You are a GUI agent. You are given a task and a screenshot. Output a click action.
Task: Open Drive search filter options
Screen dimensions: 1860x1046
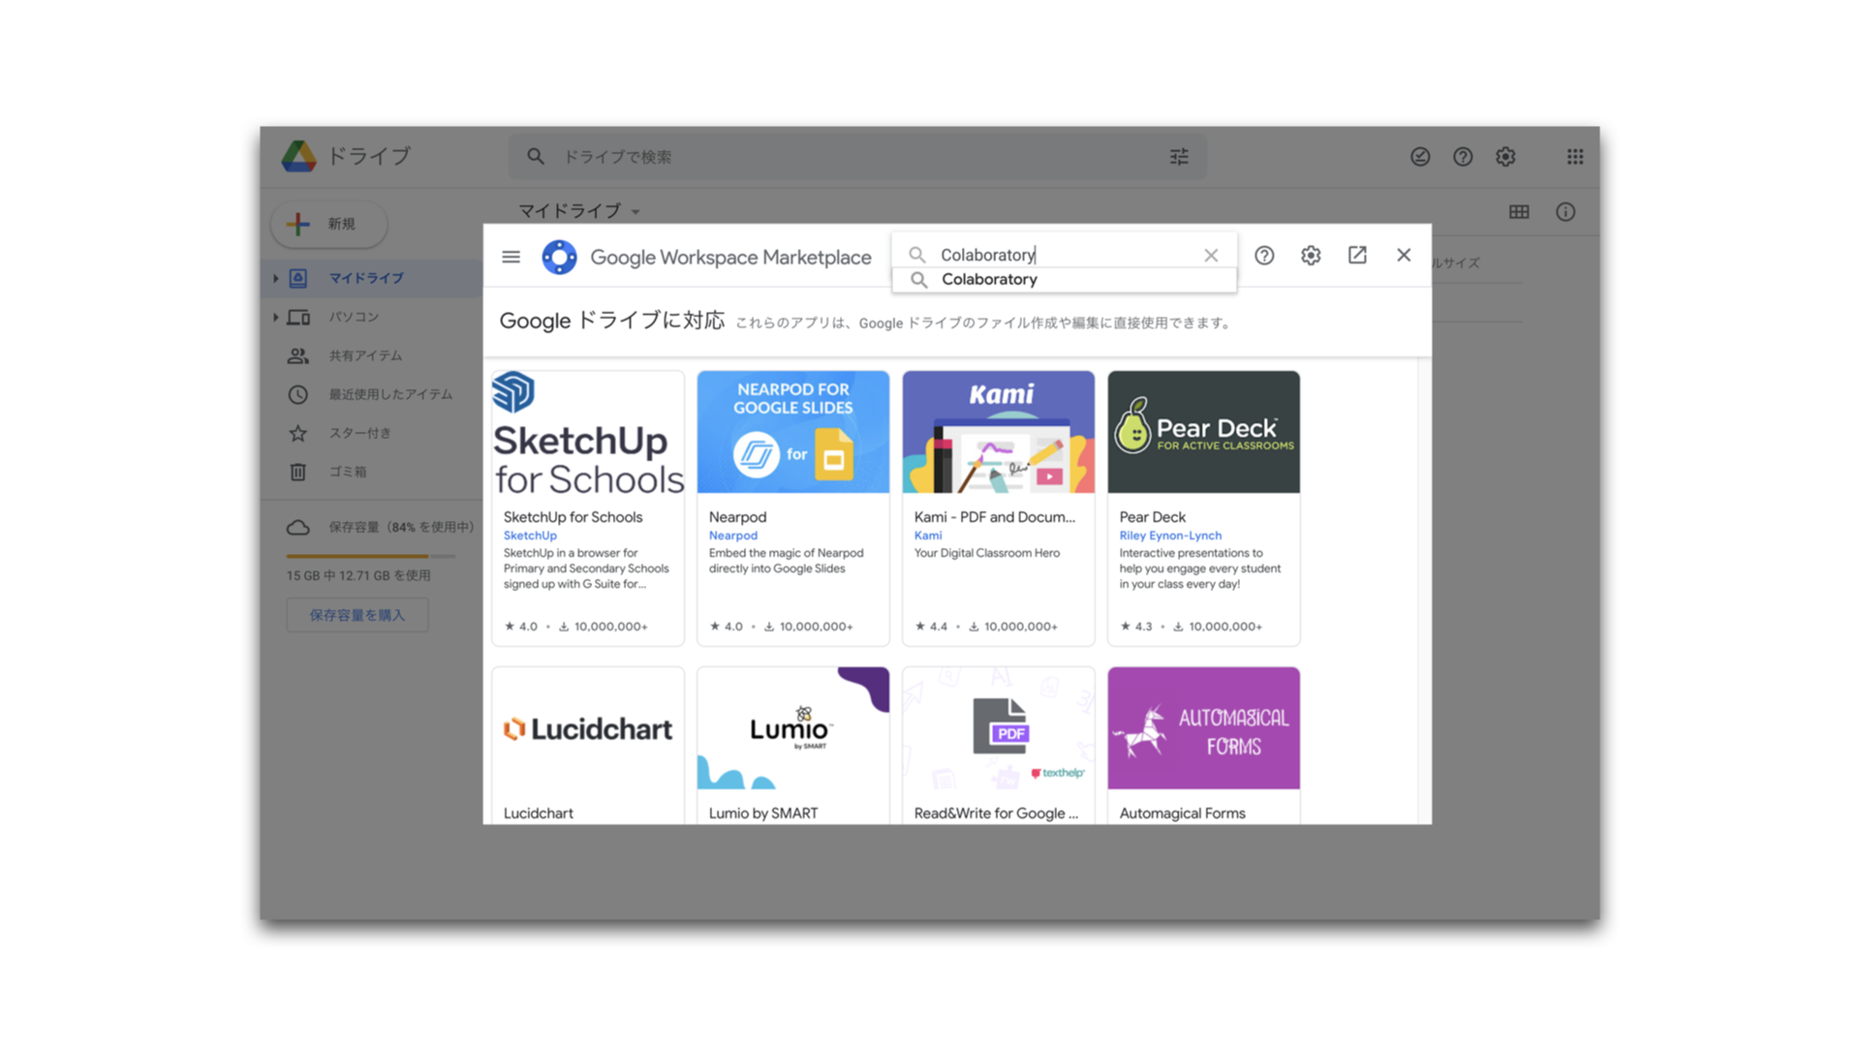tap(1179, 156)
